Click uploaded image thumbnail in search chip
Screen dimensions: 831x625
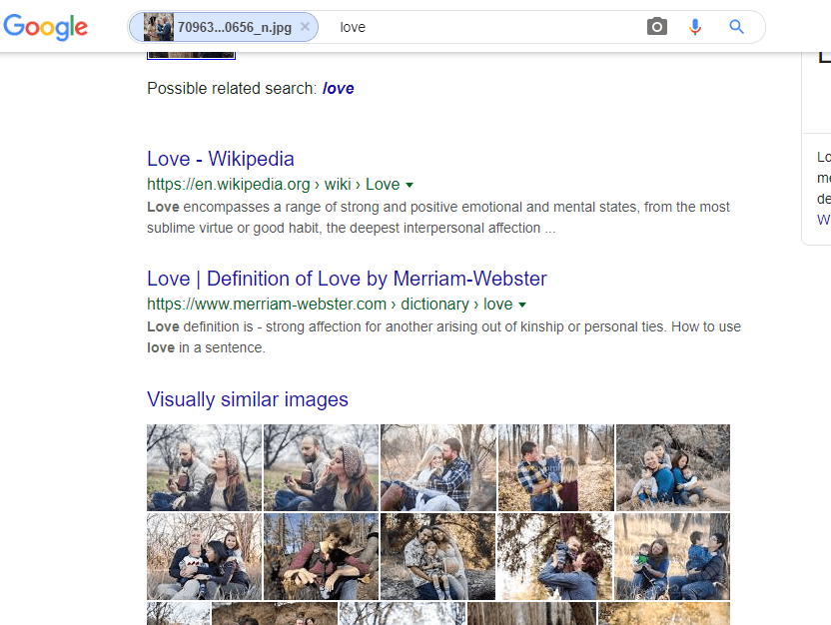pyautogui.click(x=159, y=27)
